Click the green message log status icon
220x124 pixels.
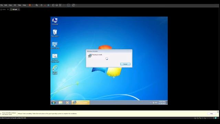[216, 118]
